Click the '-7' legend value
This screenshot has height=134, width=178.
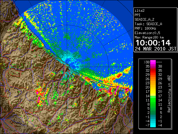point(147,125)
